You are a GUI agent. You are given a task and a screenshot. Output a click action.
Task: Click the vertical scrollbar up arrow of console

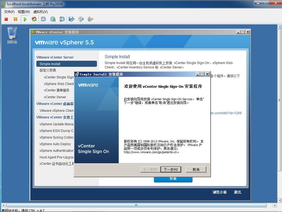[280, 27]
